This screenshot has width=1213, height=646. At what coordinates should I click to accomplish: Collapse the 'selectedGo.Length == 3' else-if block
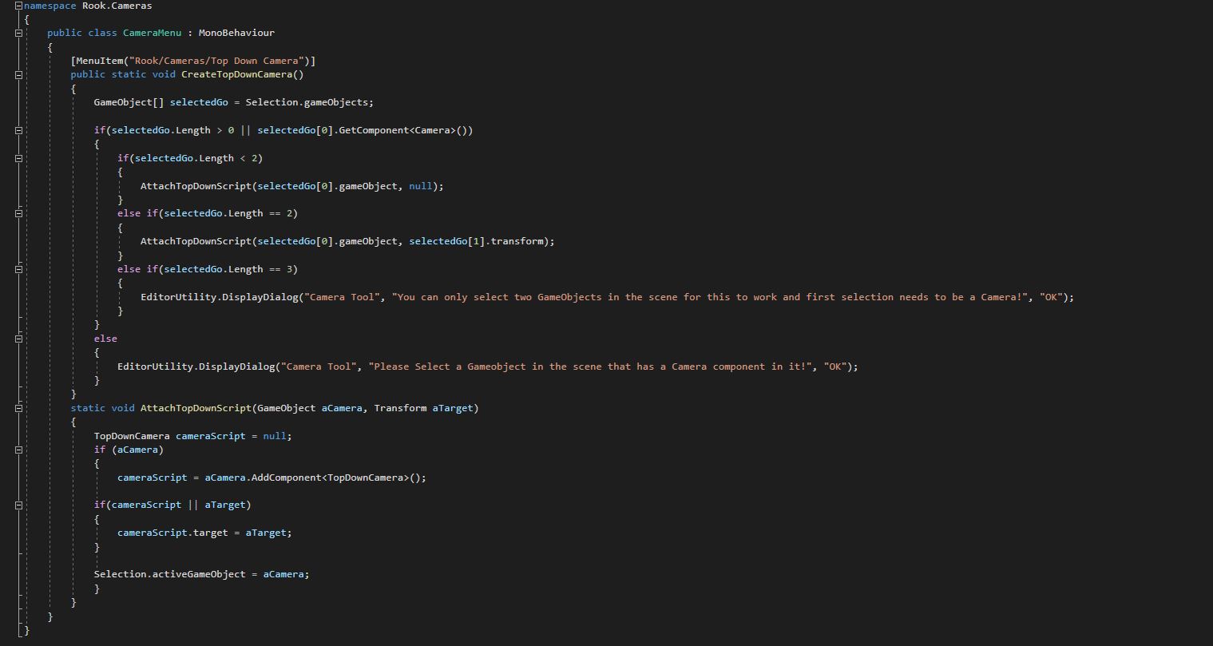18,269
